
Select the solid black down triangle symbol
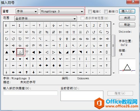13,52
